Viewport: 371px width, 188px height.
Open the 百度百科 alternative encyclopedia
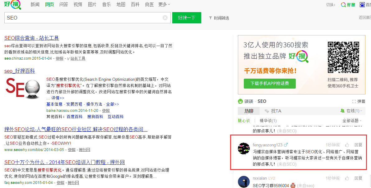(x=75, y=117)
